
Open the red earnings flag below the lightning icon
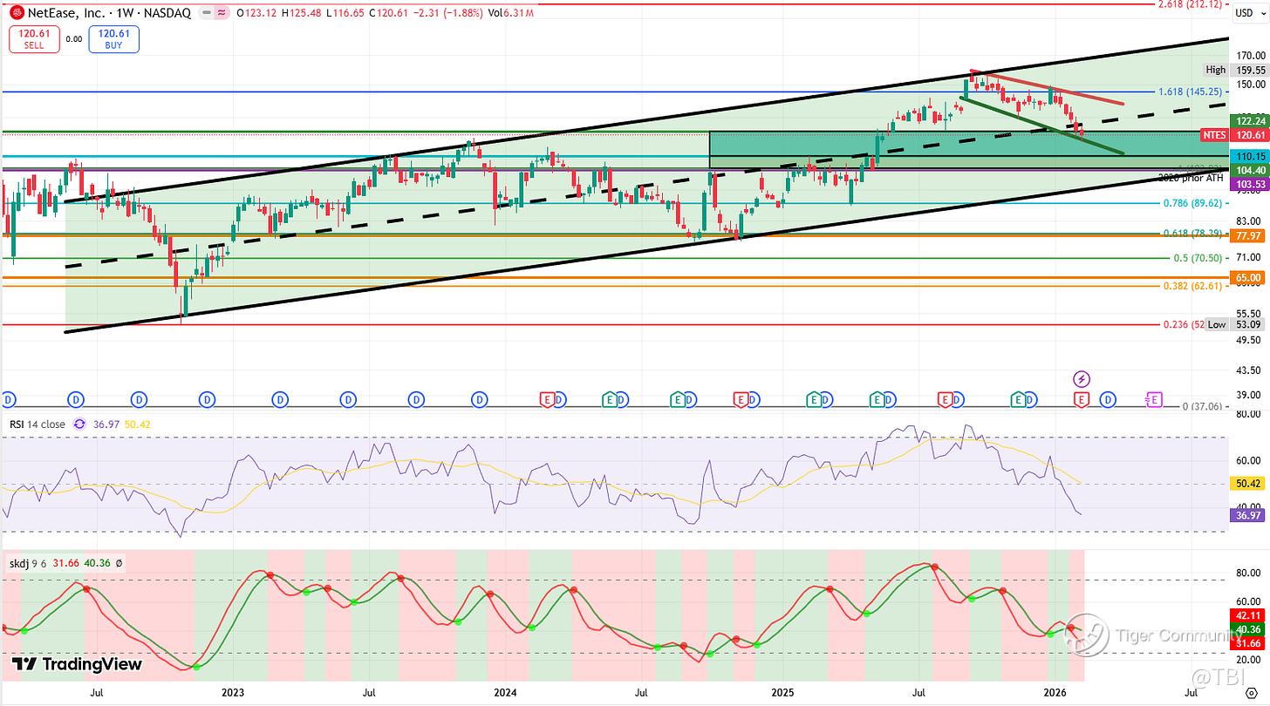coord(1082,399)
